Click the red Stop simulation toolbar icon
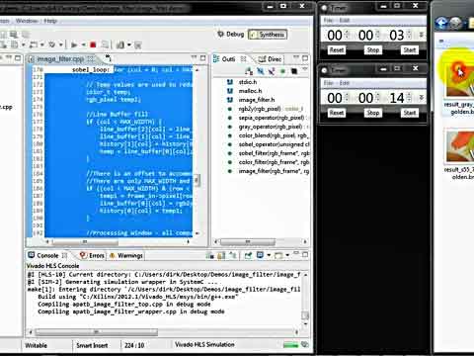This screenshot has height=356, width=474. click(x=93, y=44)
